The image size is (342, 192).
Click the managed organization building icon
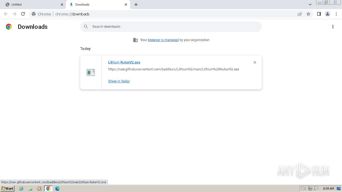[x=135, y=40]
